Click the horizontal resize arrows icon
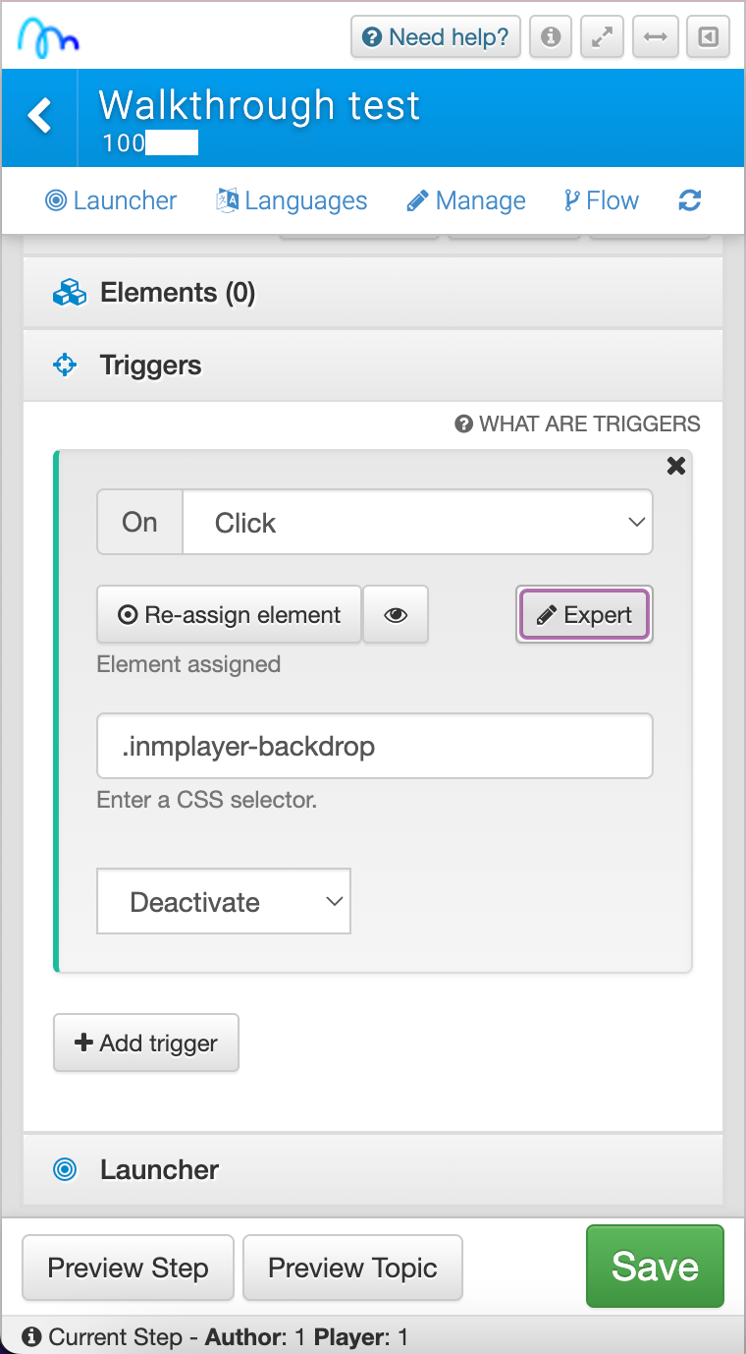Image resolution: width=746 pixels, height=1354 pixels. tap(656, 38)
